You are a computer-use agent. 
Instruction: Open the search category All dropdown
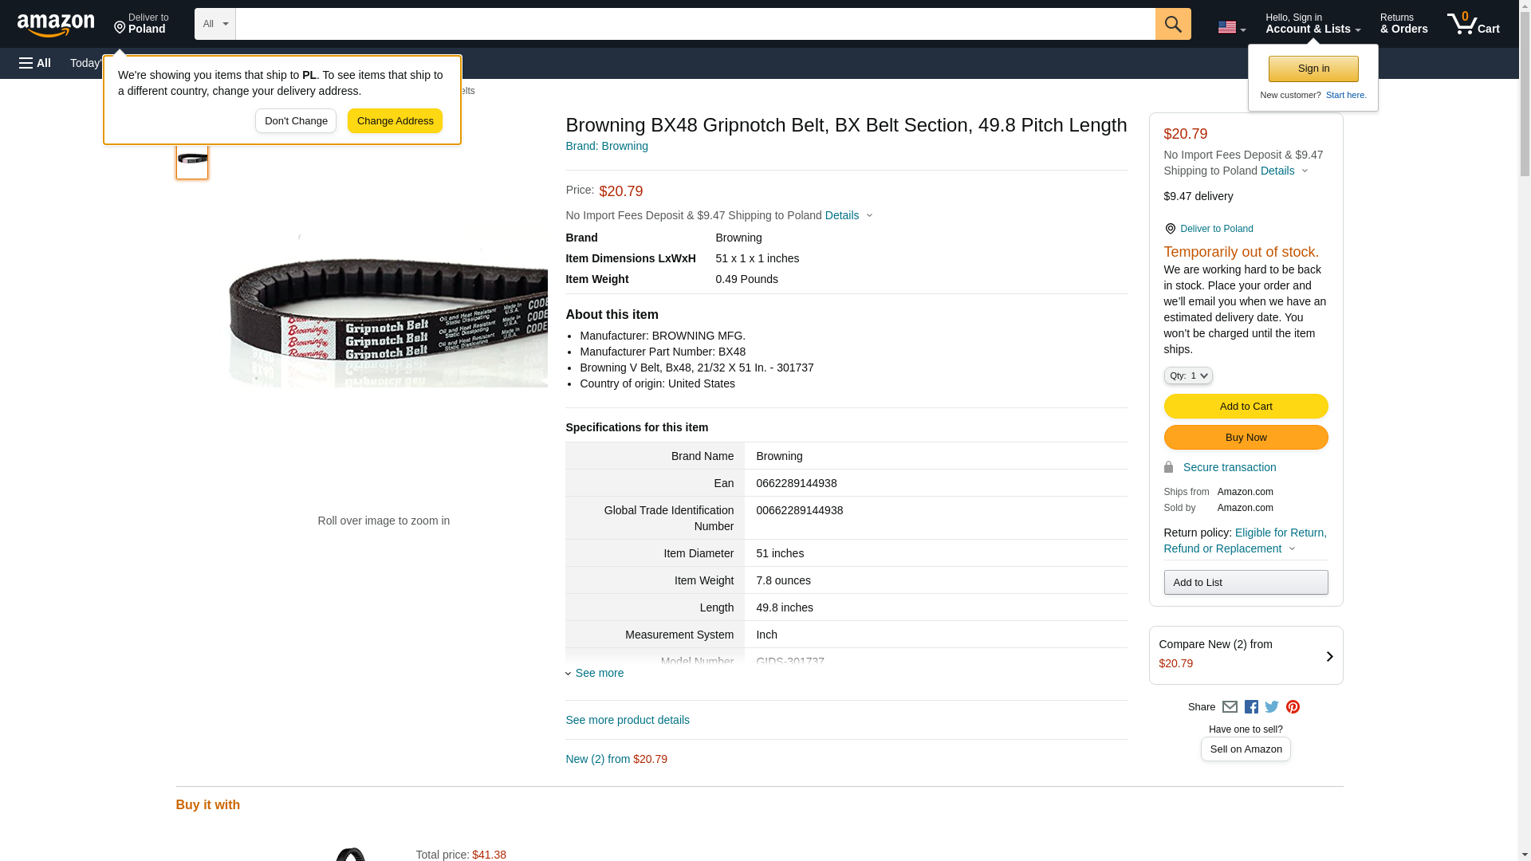[x=214, y=24]
